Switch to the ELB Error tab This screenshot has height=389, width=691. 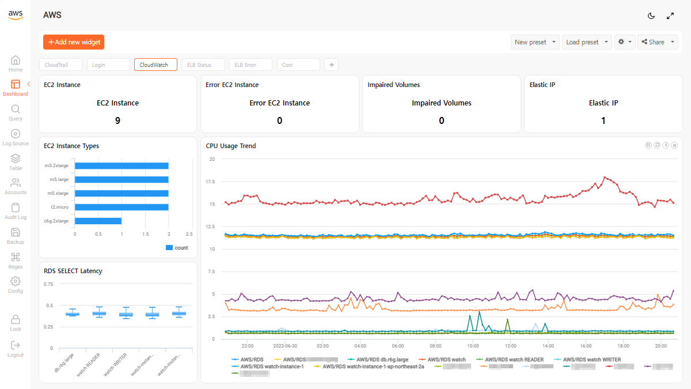point(250,65)
